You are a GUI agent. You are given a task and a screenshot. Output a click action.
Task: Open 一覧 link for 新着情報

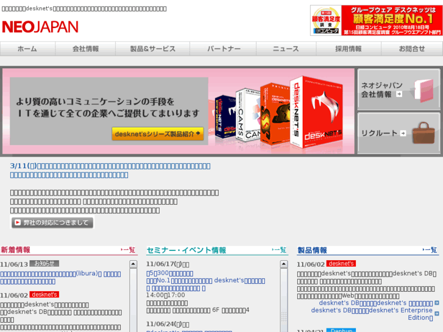[128, 250]
